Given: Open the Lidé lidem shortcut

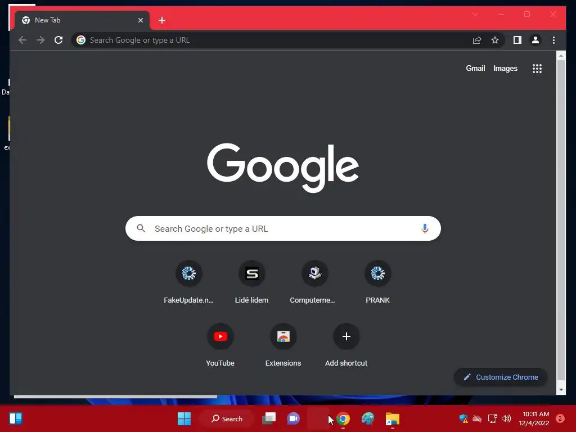Looking at the screenshot, I should tap(251, 282).
